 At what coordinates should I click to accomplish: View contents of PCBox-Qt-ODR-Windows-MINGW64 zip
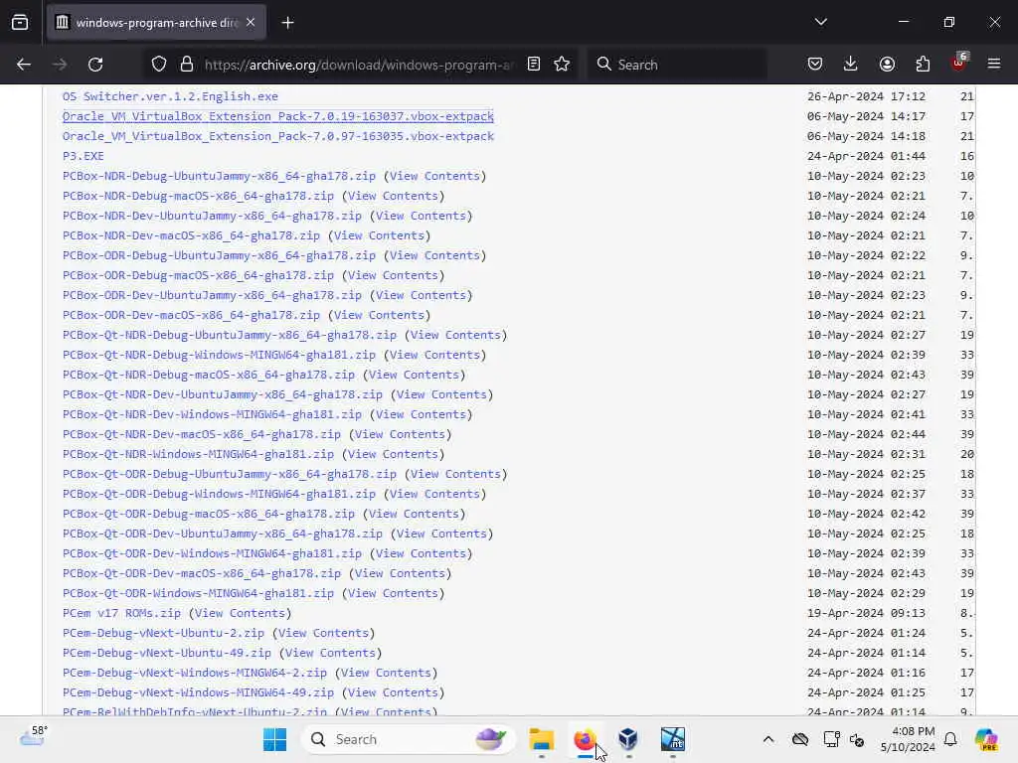(393, 593)
